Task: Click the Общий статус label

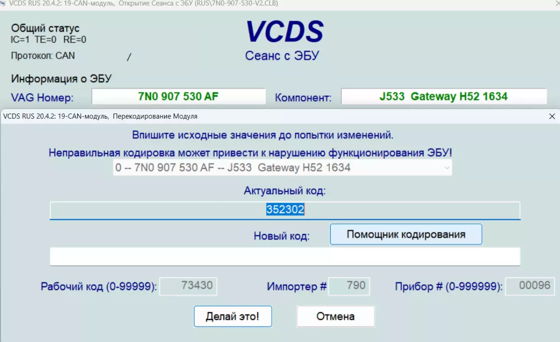Action: click(45, 28)
